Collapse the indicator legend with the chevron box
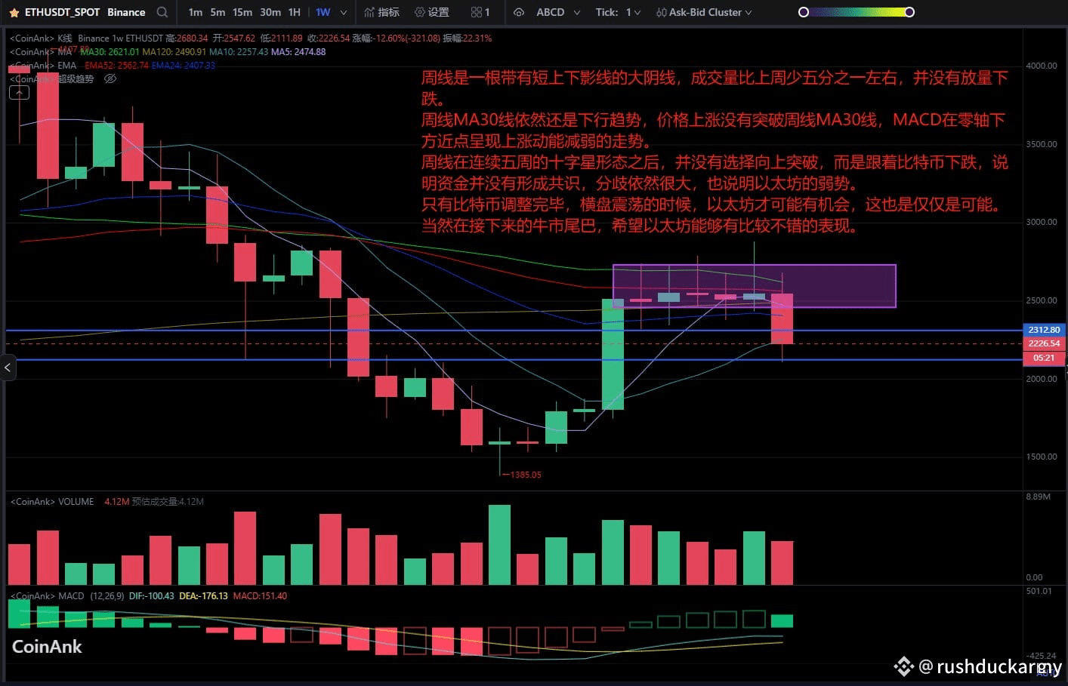1068x686 pixels. (19, 93)
